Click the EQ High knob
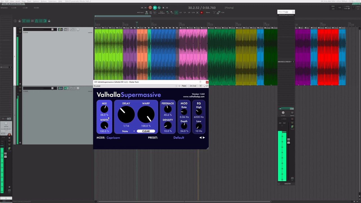Image resolution: width=361 pixels, height=203 pixels. (x=199, y=112)
